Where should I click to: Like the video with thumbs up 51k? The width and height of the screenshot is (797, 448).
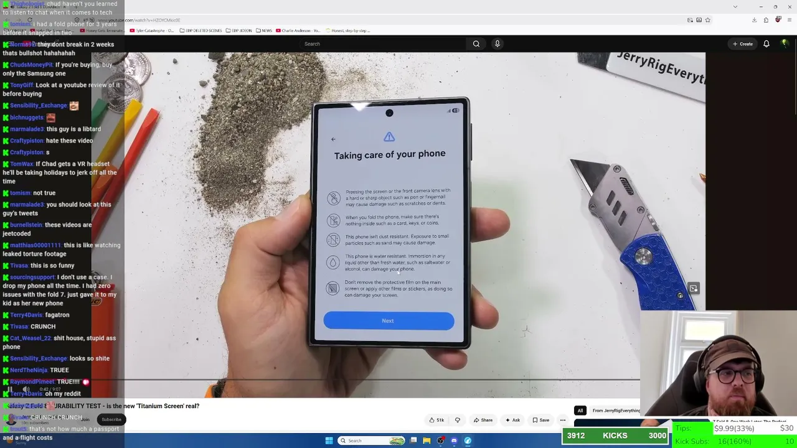tap(436, 420)
